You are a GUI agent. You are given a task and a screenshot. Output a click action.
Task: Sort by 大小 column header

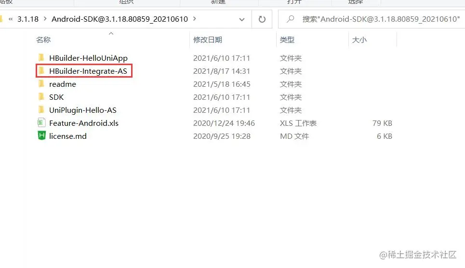pyautogui.click(x=359, y=40)
